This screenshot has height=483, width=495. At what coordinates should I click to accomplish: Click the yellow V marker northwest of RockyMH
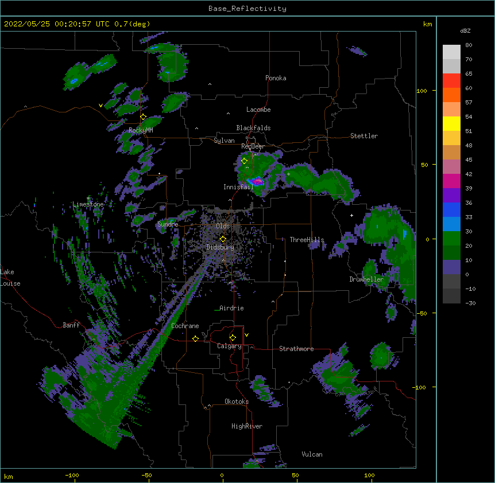click(100, 106)
